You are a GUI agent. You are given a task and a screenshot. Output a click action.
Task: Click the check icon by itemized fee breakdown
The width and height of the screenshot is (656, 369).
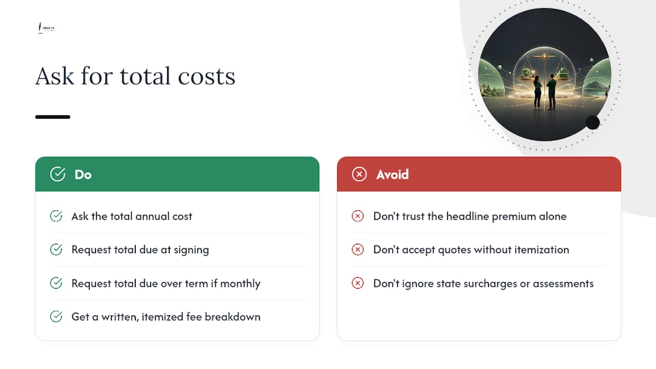pyautogui.click(x=56, y=317)
